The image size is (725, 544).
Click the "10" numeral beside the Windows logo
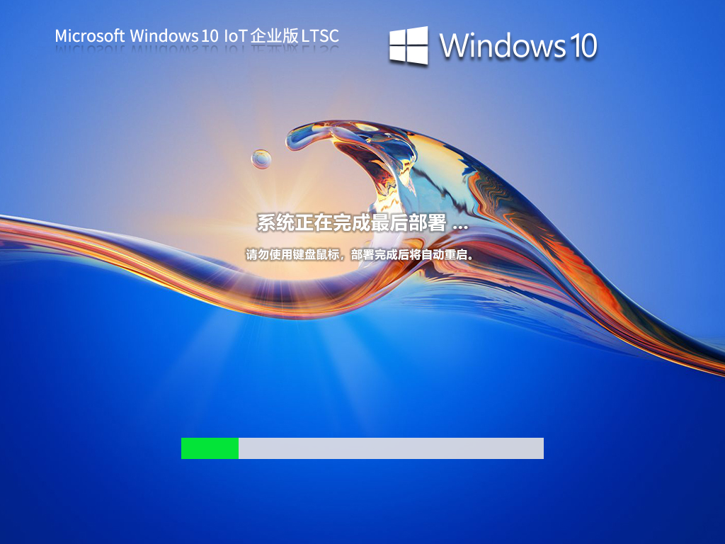click(x=581, y=46)
